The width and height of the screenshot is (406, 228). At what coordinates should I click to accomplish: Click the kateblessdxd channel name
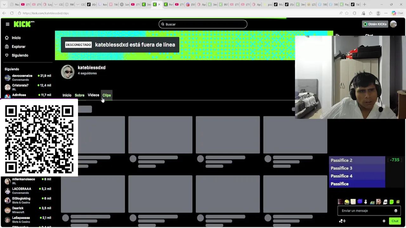[x=92, y=67]
